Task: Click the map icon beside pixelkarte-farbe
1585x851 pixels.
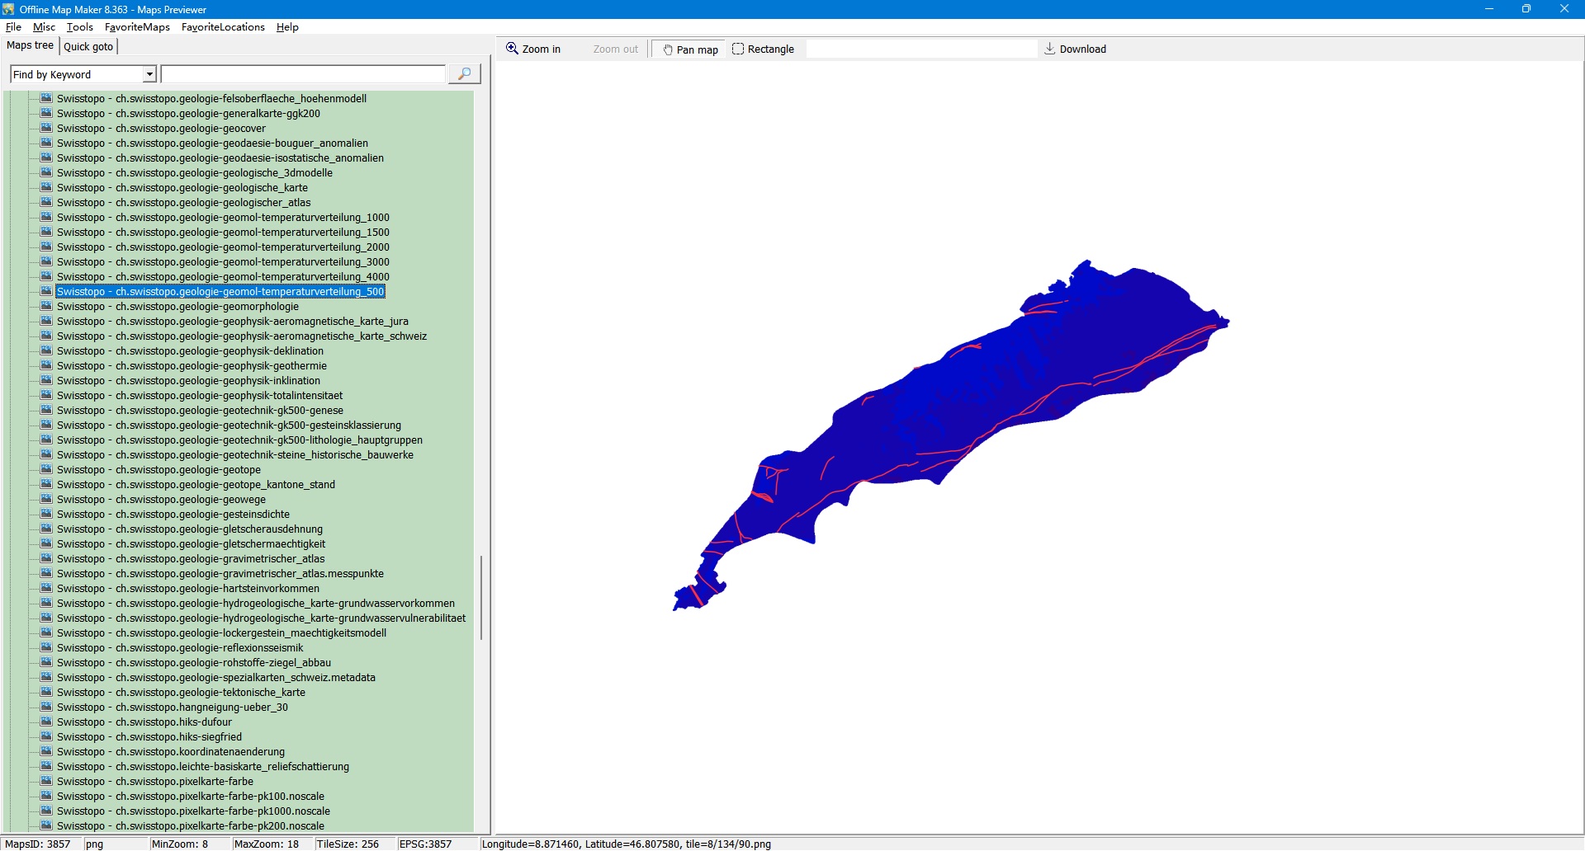Action: (47, 782)
